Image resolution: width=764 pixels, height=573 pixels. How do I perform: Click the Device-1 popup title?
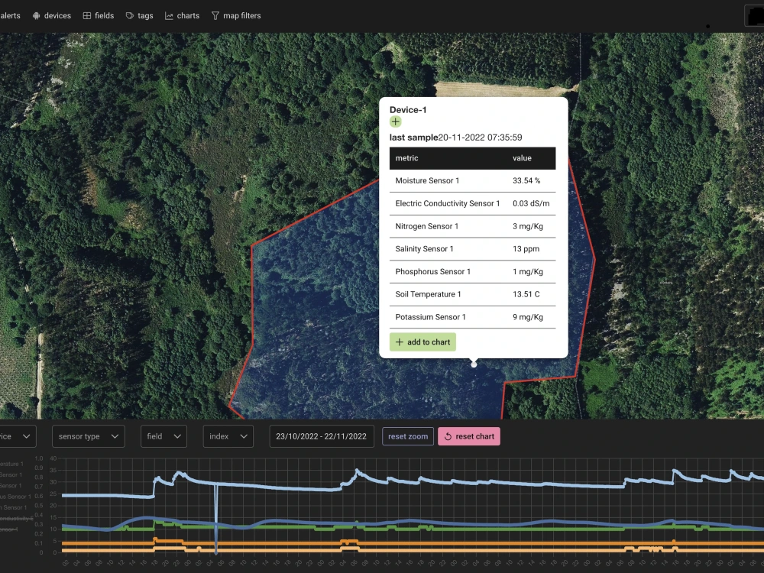click(x=408, y=109)
